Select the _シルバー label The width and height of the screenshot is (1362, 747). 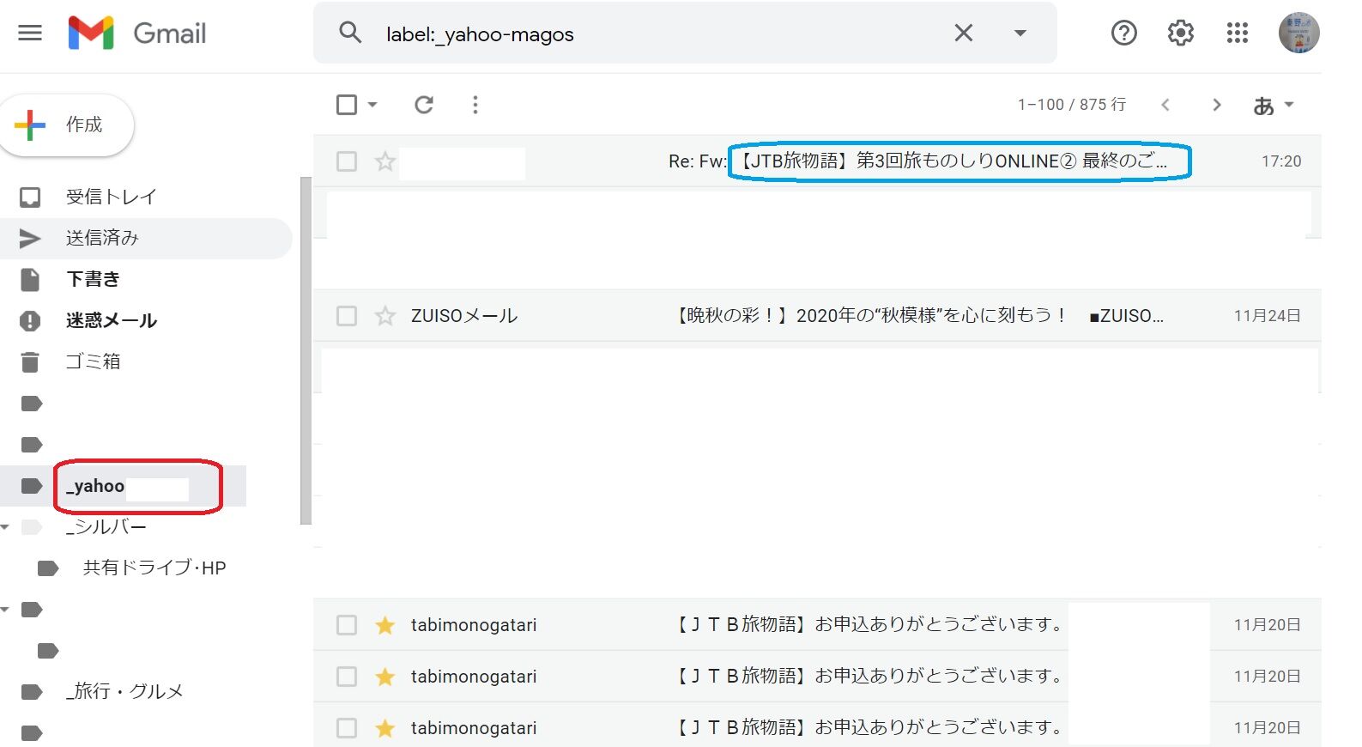(106, 527)
